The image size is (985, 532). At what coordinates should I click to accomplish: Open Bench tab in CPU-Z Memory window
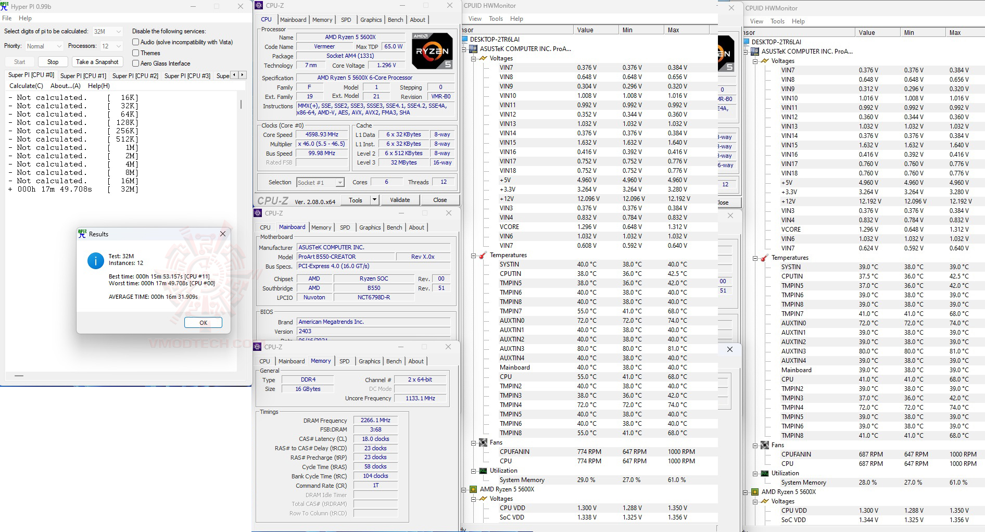394,361
